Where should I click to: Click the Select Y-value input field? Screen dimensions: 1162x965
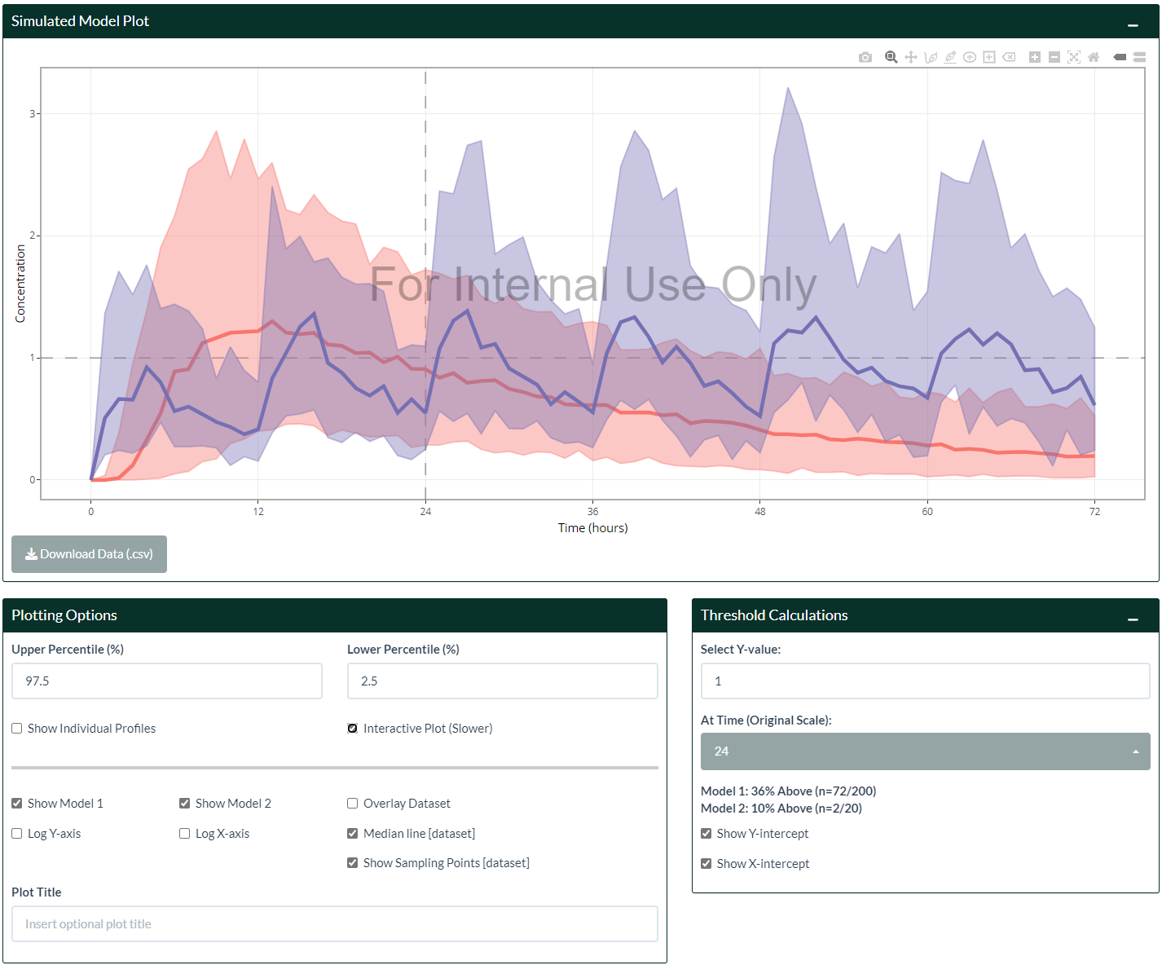coord(925,681)
